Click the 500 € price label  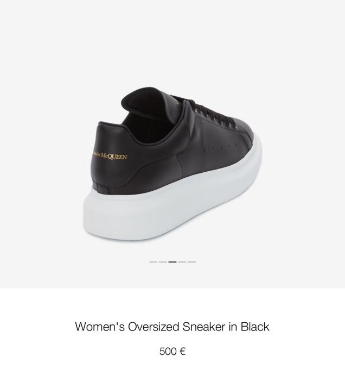173,351
